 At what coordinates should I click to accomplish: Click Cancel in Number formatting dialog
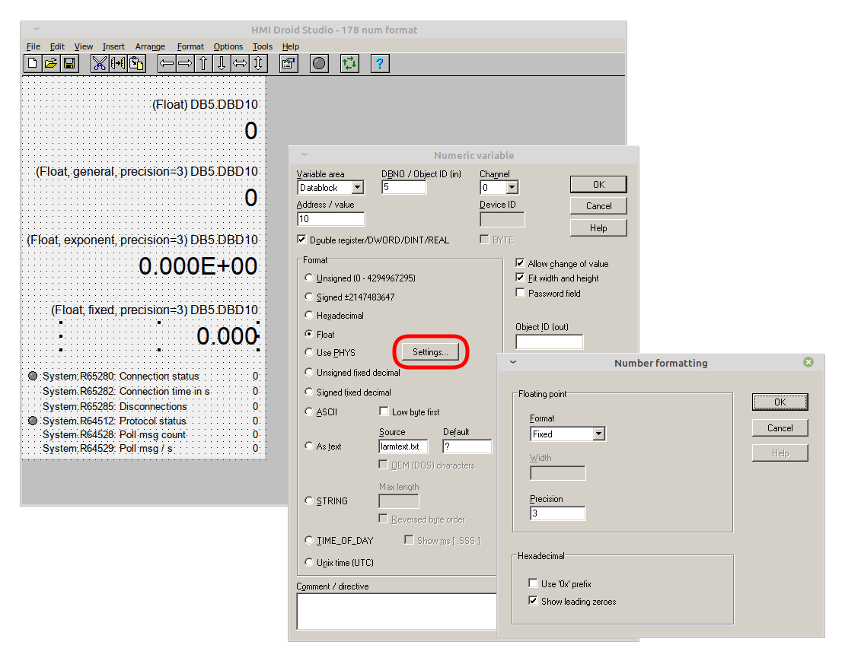pos(780,428)
